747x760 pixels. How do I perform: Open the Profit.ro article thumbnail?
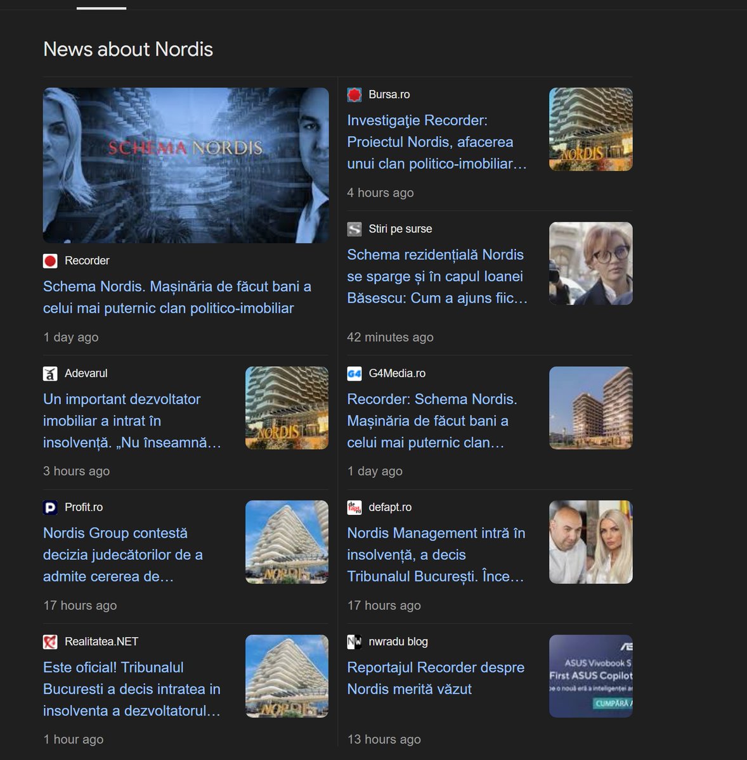point(287,542)
